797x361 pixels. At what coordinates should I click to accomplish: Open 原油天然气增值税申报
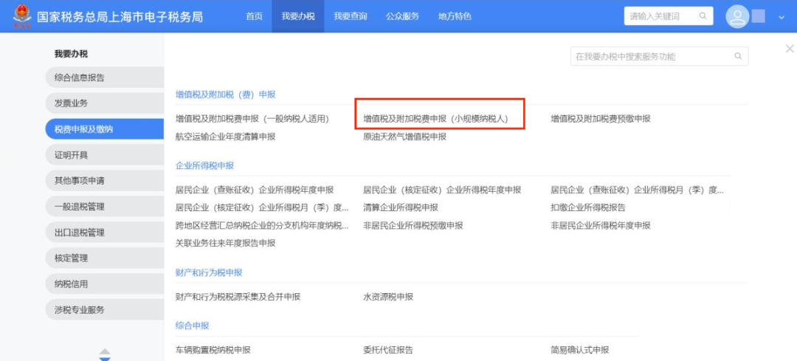404,137
